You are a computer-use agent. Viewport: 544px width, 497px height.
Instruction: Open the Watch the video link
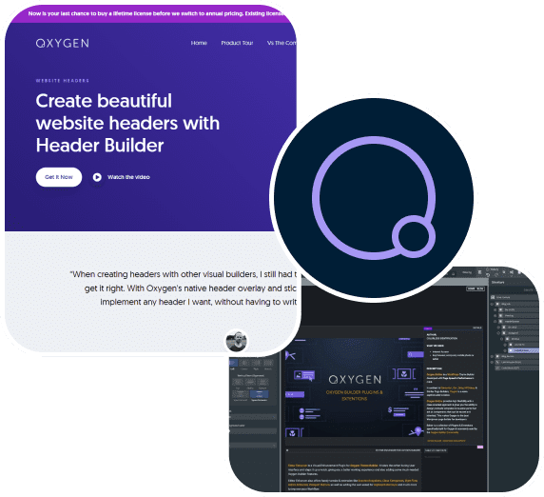(128, 177)
